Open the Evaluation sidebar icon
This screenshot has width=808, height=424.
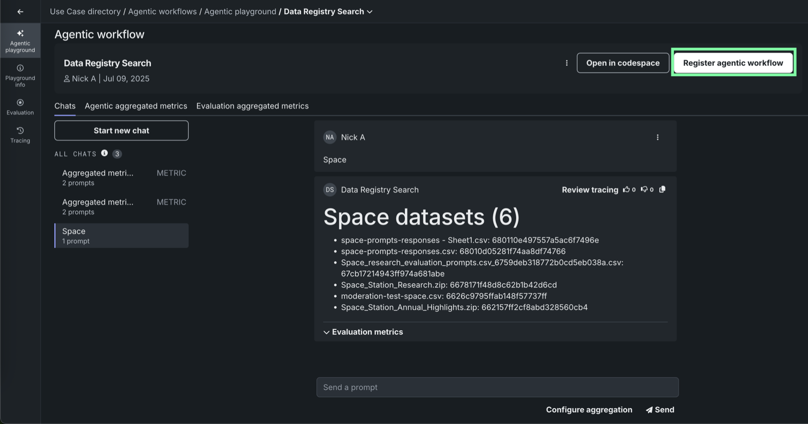[20, 107]
